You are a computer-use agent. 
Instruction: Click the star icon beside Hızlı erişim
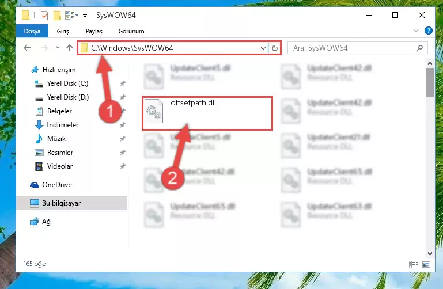pos(35,70)
